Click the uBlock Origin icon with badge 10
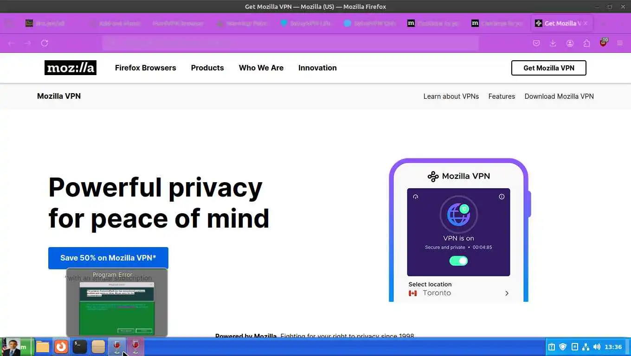 603,43
